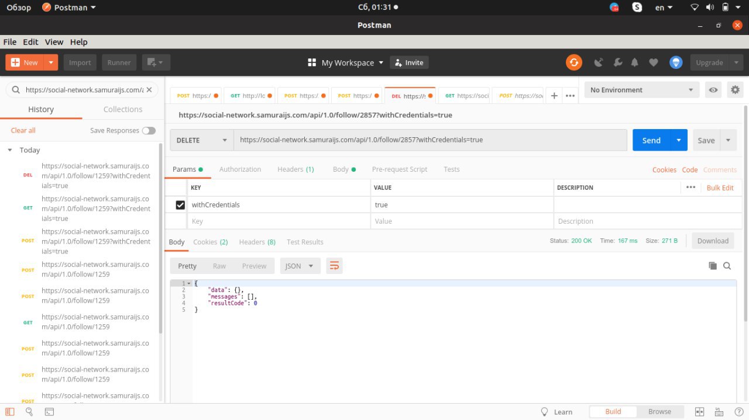The height and width of the screenshot is (420, 749).
Task: Open the Authorization request tab
Action: (240, 169)
